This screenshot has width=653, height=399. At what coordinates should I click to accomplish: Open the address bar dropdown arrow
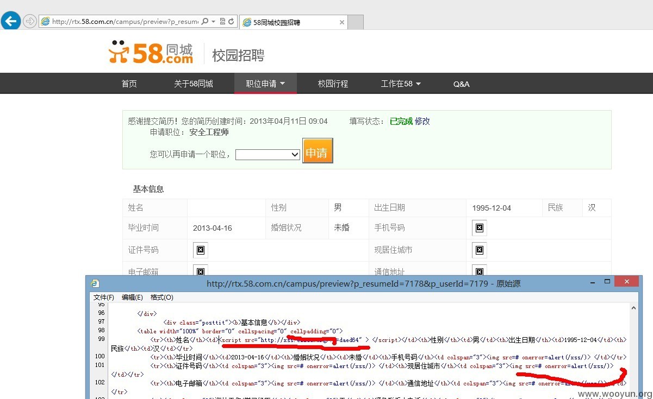pos(213,22)
